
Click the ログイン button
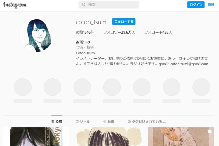[x=196, y=5]
